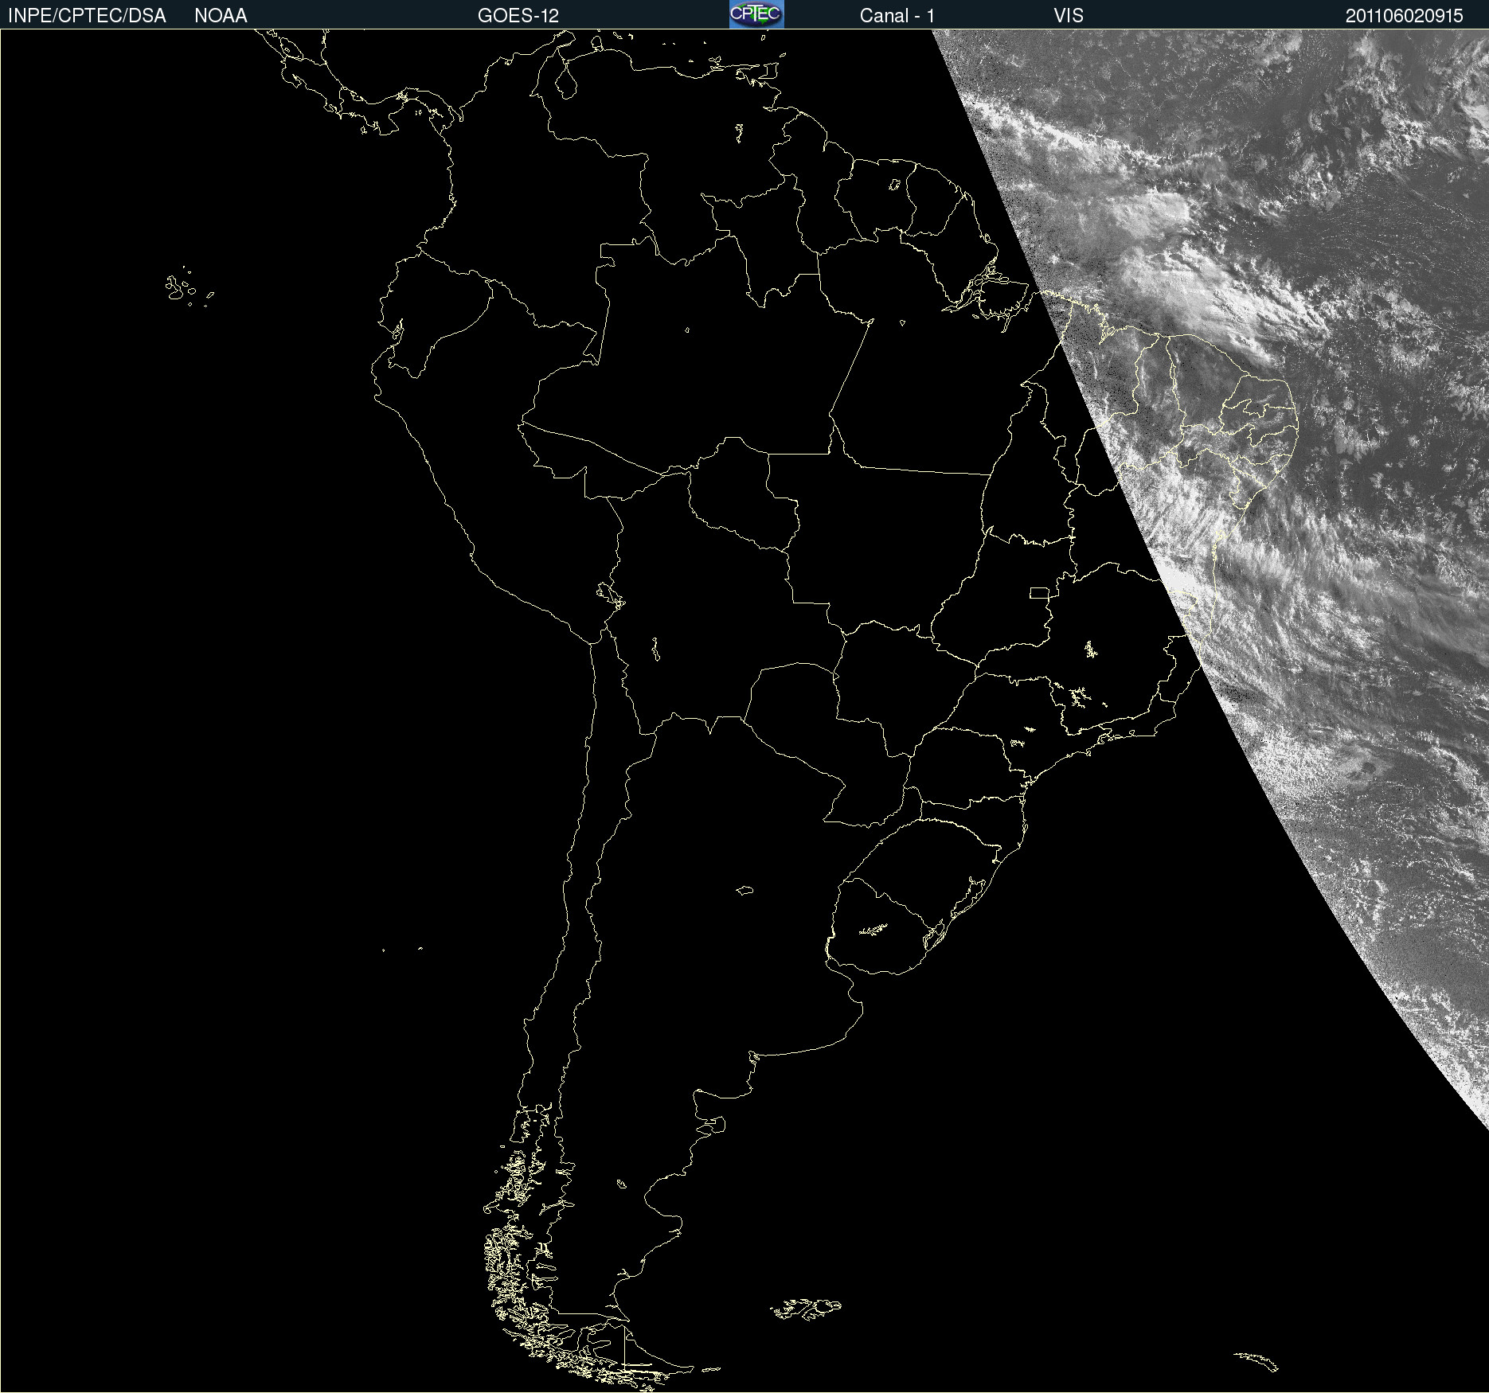Click the VIS channel type label
Screen dimensions: 1489x1393
point(1069,16)
